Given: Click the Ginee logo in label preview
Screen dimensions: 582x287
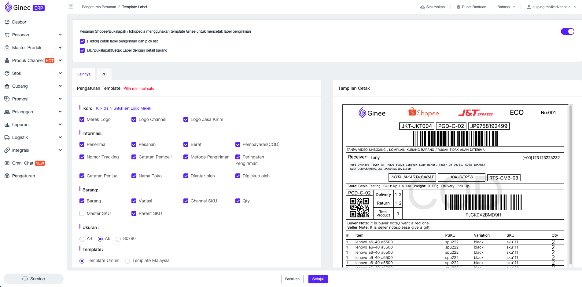Looking at the screenshot, I should [x=372, y=113].
